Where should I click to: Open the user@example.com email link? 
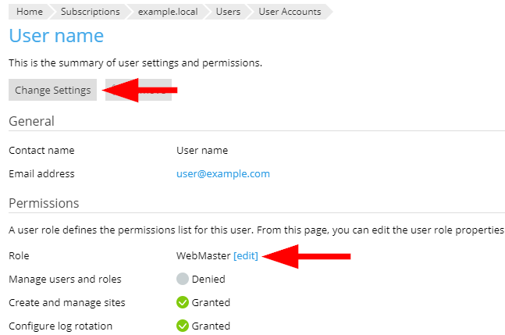point(223,173)
